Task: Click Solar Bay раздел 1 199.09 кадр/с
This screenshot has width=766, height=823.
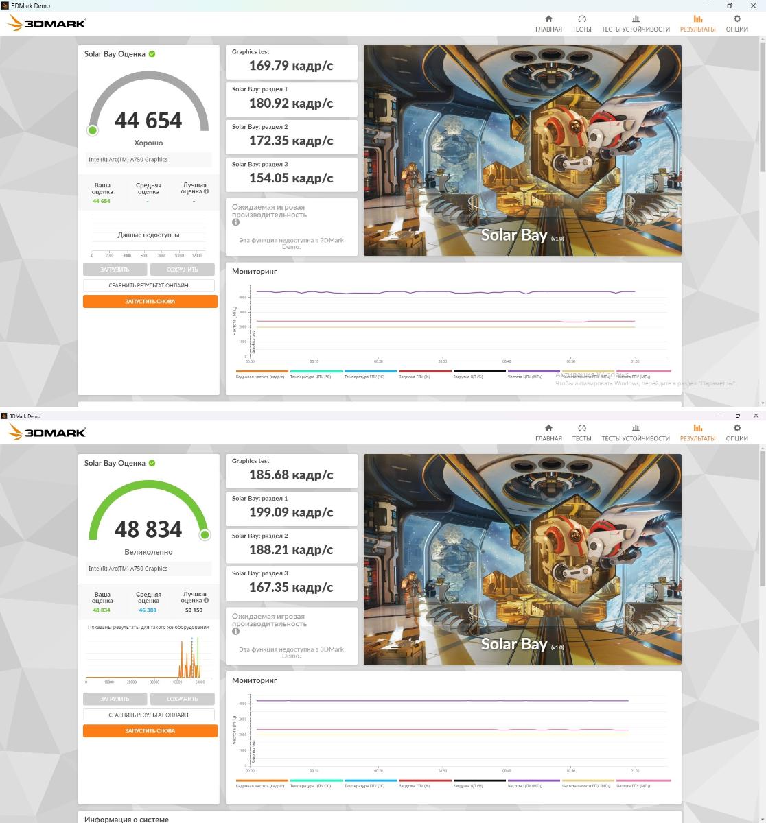Action: [x=292, y=508]
